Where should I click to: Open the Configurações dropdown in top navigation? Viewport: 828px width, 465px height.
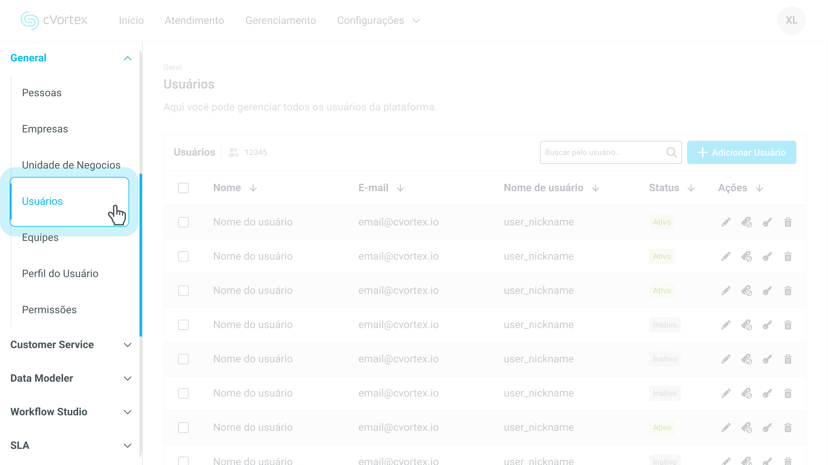[378, 20]
